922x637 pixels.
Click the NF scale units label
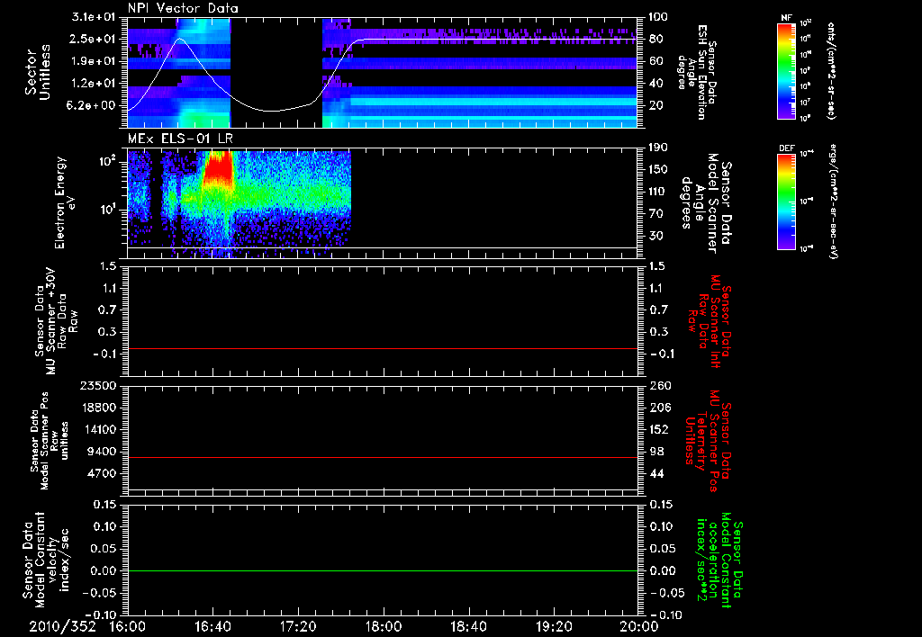click(831, 70)
